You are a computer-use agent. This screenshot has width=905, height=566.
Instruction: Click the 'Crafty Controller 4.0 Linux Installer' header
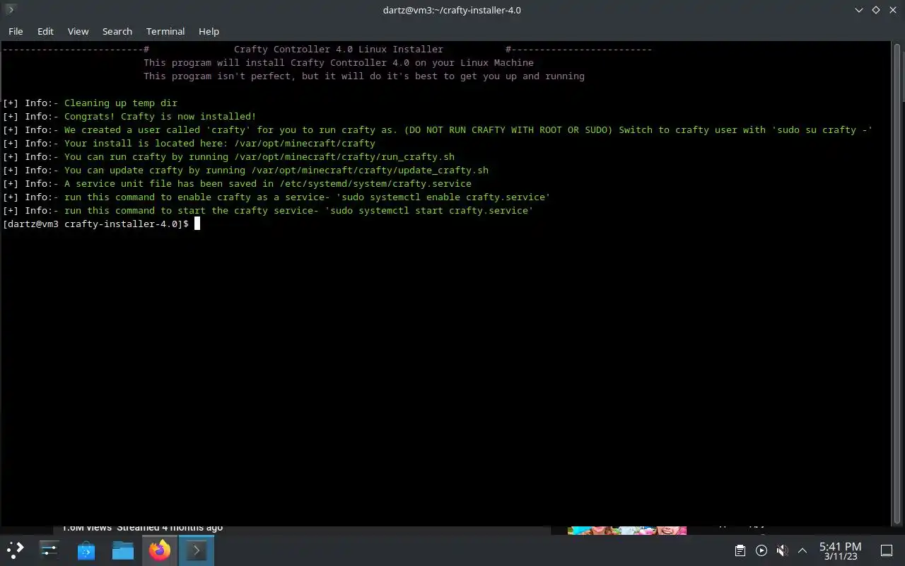coord(339,49)
